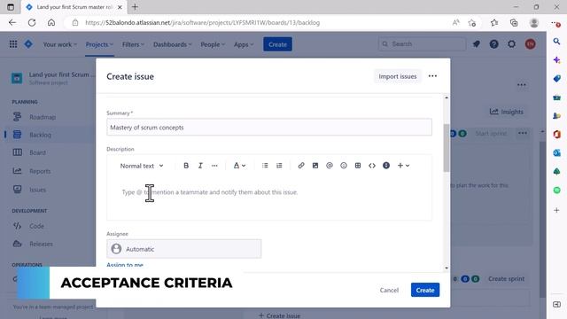Click the browser address bar URL
This screenshot has width=567, height=319.
(203, 22)
